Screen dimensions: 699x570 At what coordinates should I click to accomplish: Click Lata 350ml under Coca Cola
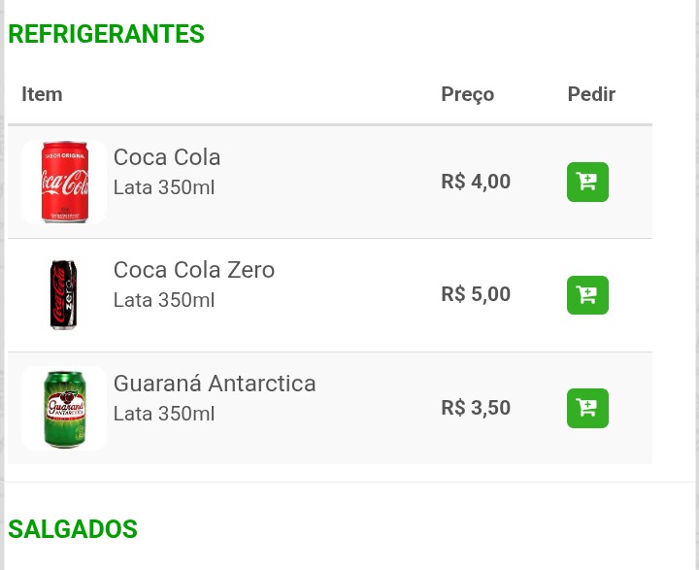click(x=164, y=187)
